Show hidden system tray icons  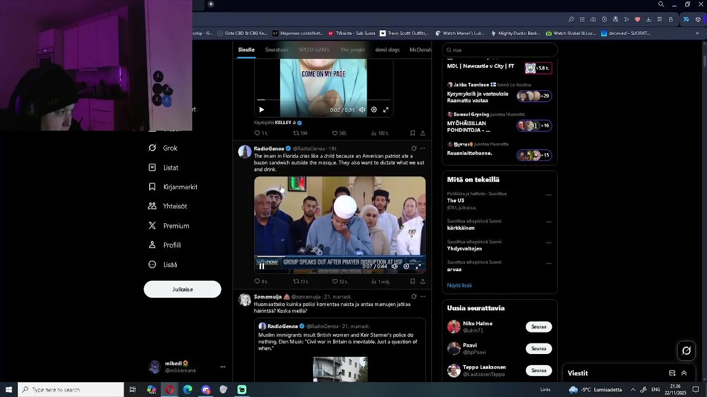[633, 390]
